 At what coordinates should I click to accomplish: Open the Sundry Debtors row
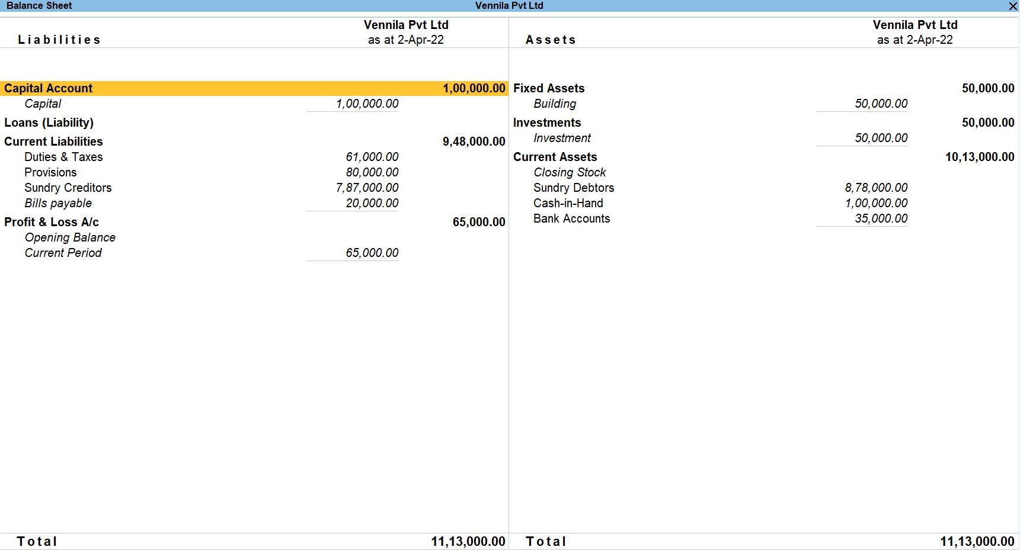coord(574,188)
